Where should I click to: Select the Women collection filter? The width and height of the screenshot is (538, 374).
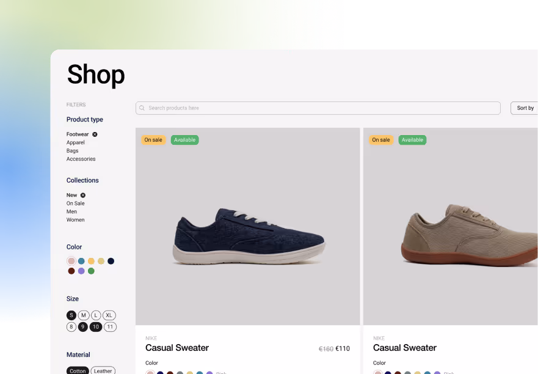75,219
